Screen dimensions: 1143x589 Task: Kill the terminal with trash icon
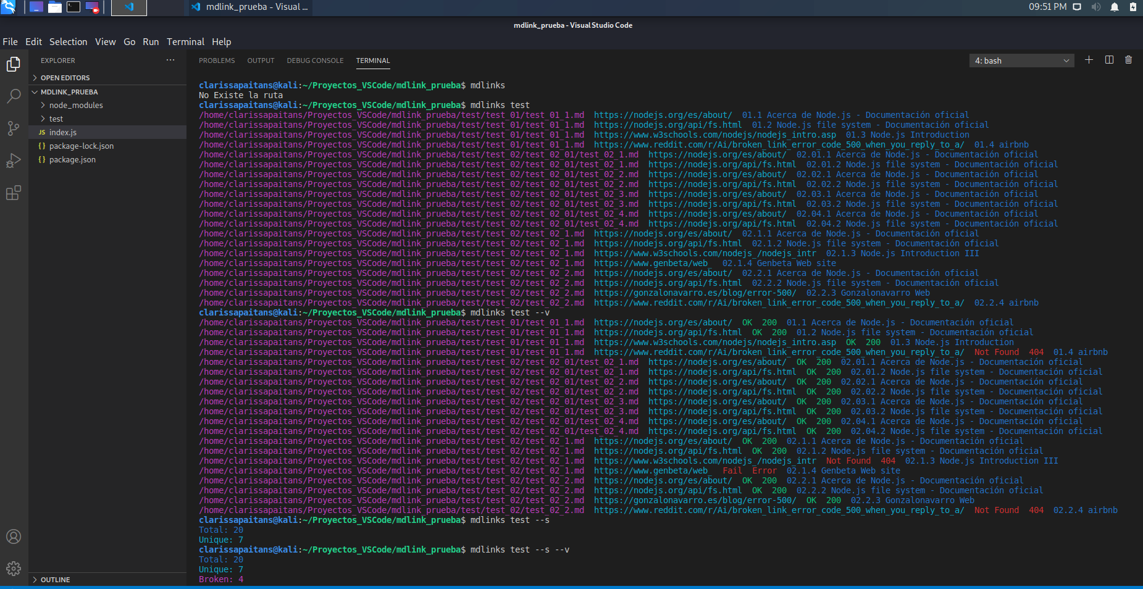click(1128, 60)
